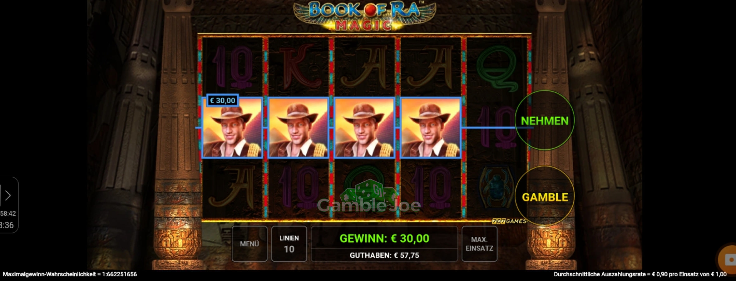Image resolution: width=736 pixels, height=281 pixels.
Task: Click the explorer symbol on reel four
Action: pyautogui.click(x=430, y=128)
